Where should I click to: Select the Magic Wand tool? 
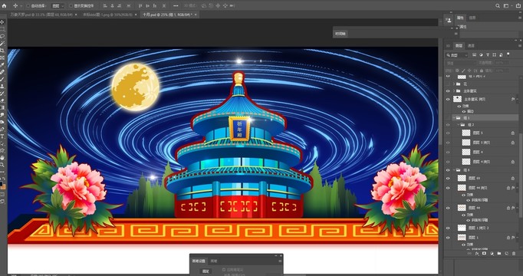pyautogui.click(x=2, y=44)
